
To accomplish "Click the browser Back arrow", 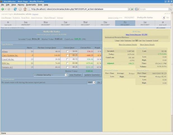I will pos(3,9).
